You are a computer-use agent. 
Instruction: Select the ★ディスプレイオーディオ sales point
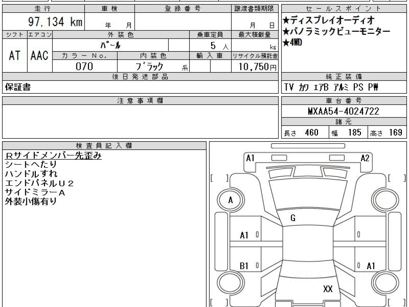(329, 20)
